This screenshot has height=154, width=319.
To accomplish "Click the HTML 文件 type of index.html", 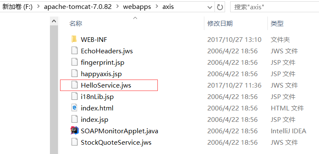I will click(287, 108).
